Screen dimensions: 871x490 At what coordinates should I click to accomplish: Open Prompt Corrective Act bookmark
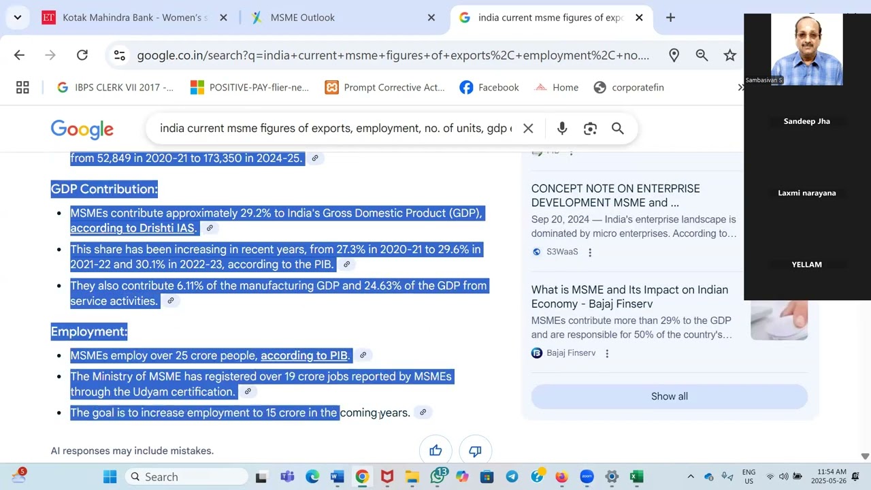385,87
